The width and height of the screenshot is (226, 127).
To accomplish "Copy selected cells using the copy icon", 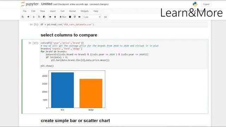I will click(x=39, y=17).
